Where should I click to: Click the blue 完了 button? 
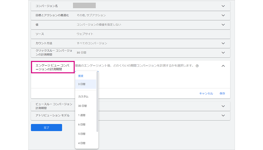(47, 128)
